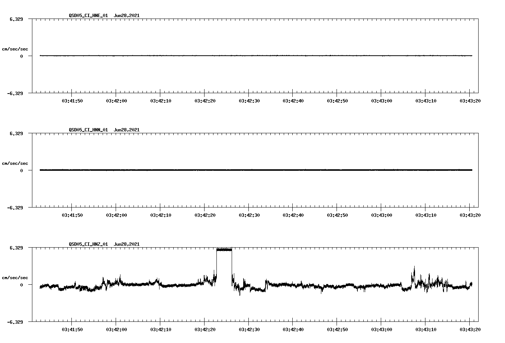The image size is (505, 343).
Task: Click the thick HNN waveform trace line
Action: (x=256, y=170)
